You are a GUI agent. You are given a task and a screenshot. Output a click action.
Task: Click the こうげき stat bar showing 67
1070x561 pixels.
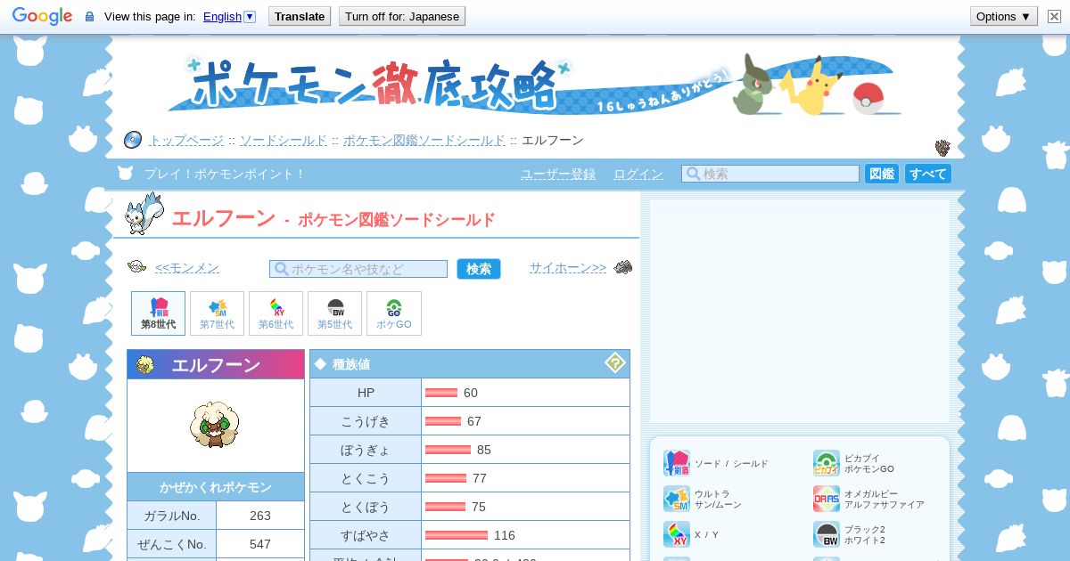click(443, 421)
